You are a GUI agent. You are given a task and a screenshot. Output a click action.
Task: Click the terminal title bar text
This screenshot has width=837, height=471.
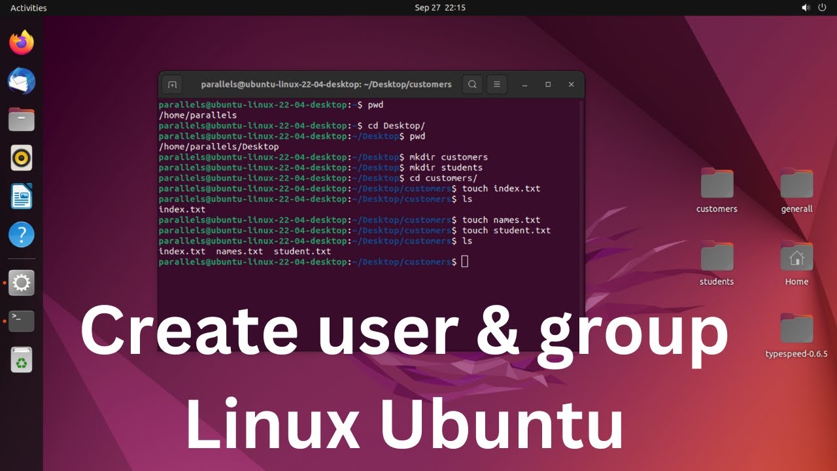[326, 84]
